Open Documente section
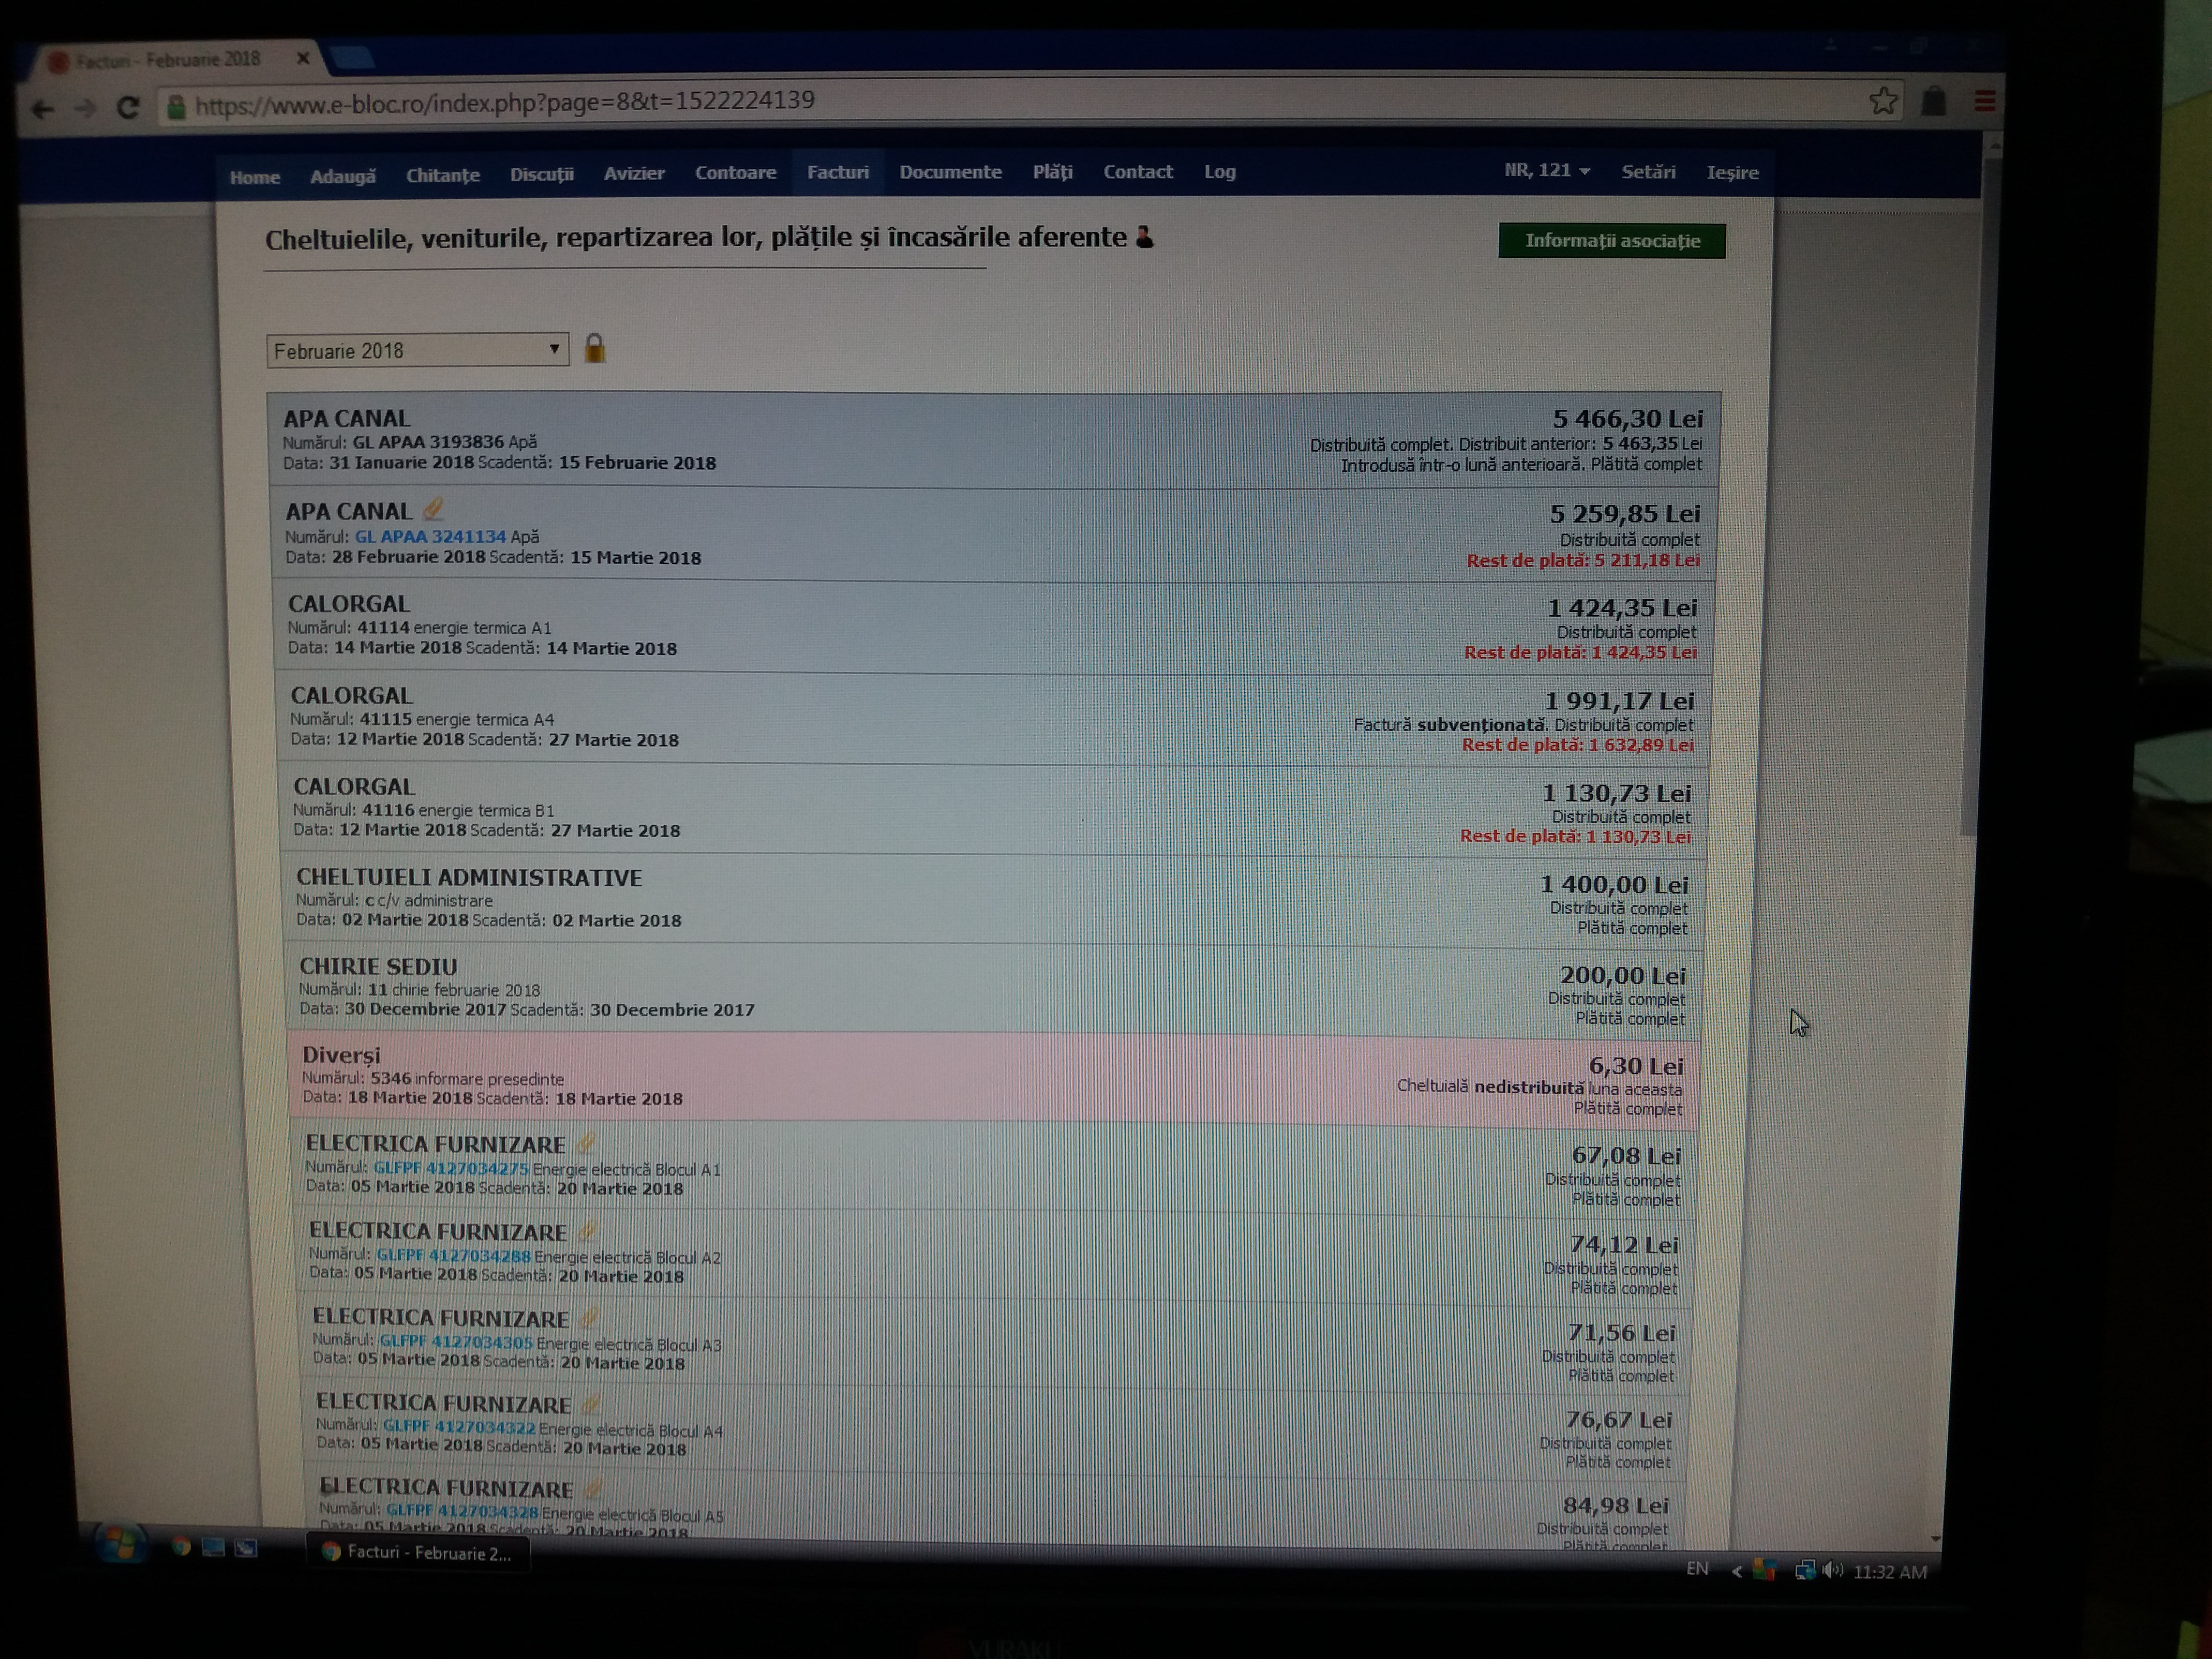The image size is (2212, 1659). 950,172
